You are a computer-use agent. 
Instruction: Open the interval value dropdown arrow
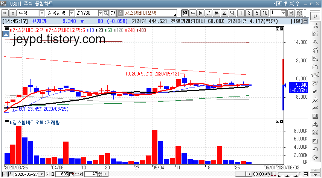click(x=283, y=13)
